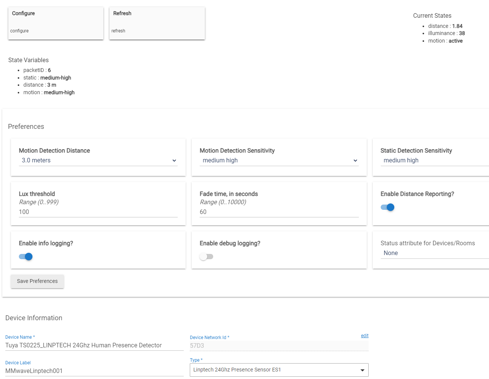Screen dimensions: 489x379
Task: Click distance 3 m state variable
Action: (x=40, y=85)
